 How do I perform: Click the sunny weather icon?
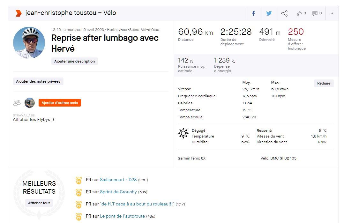tap(183, 133)
